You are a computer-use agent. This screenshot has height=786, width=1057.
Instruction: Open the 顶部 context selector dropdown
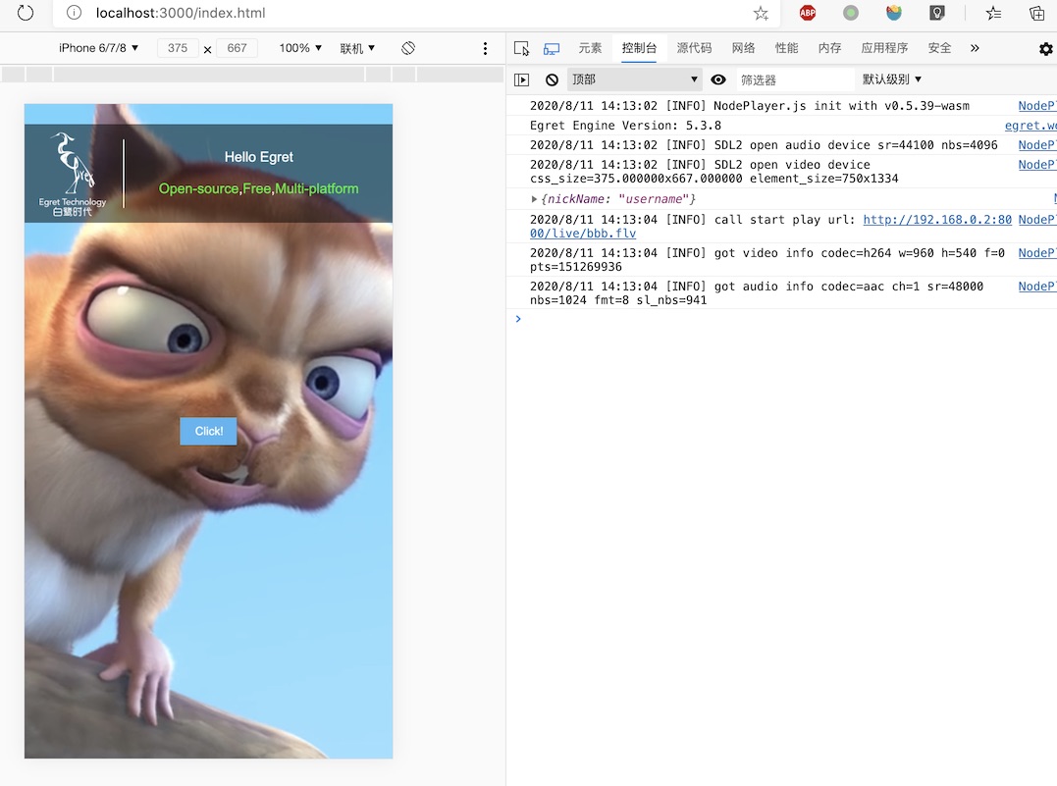[634, 79]
